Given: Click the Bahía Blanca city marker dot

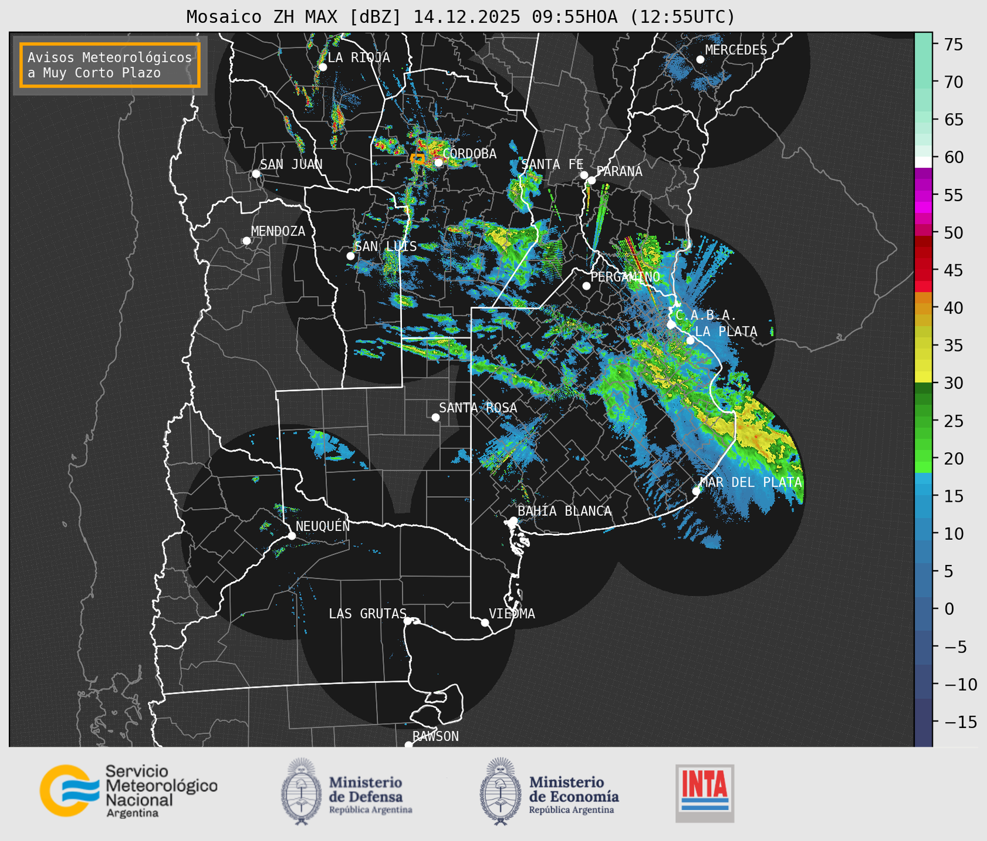Looking at the screenshot, I should click(513, 521).
